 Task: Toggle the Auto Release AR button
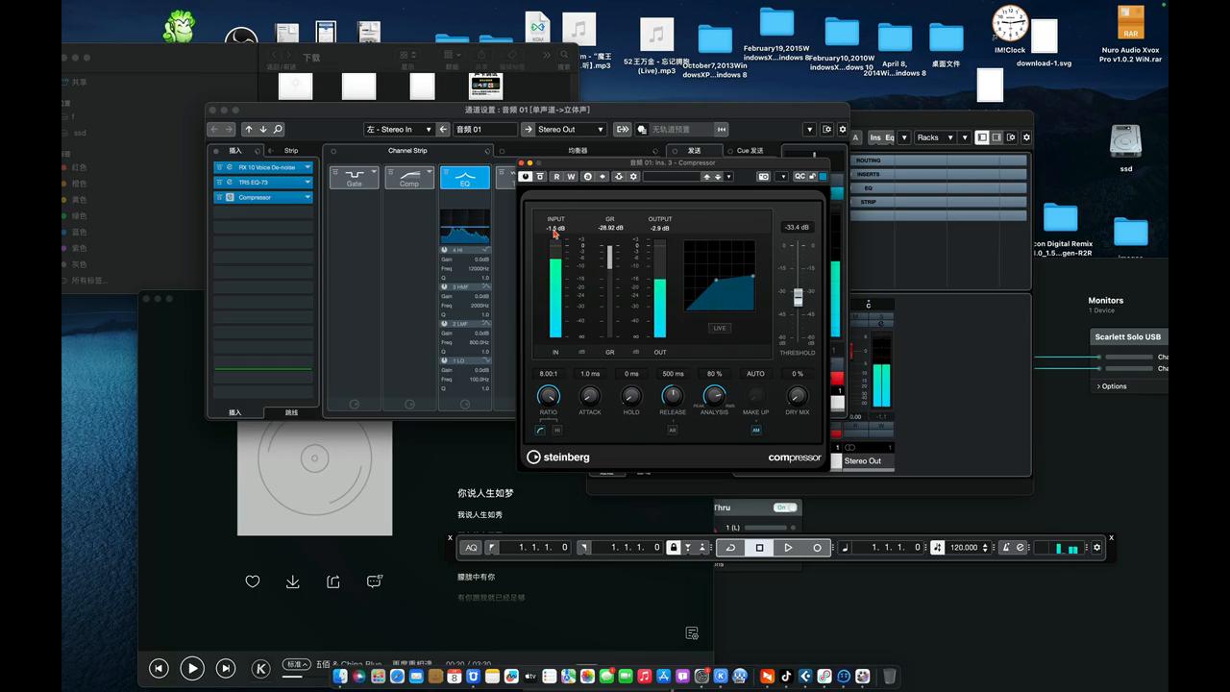[x=673, y=431]
